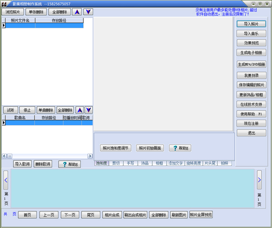Click 生成电子相册 button
272x228 pixels.
(x=251, y=53)
